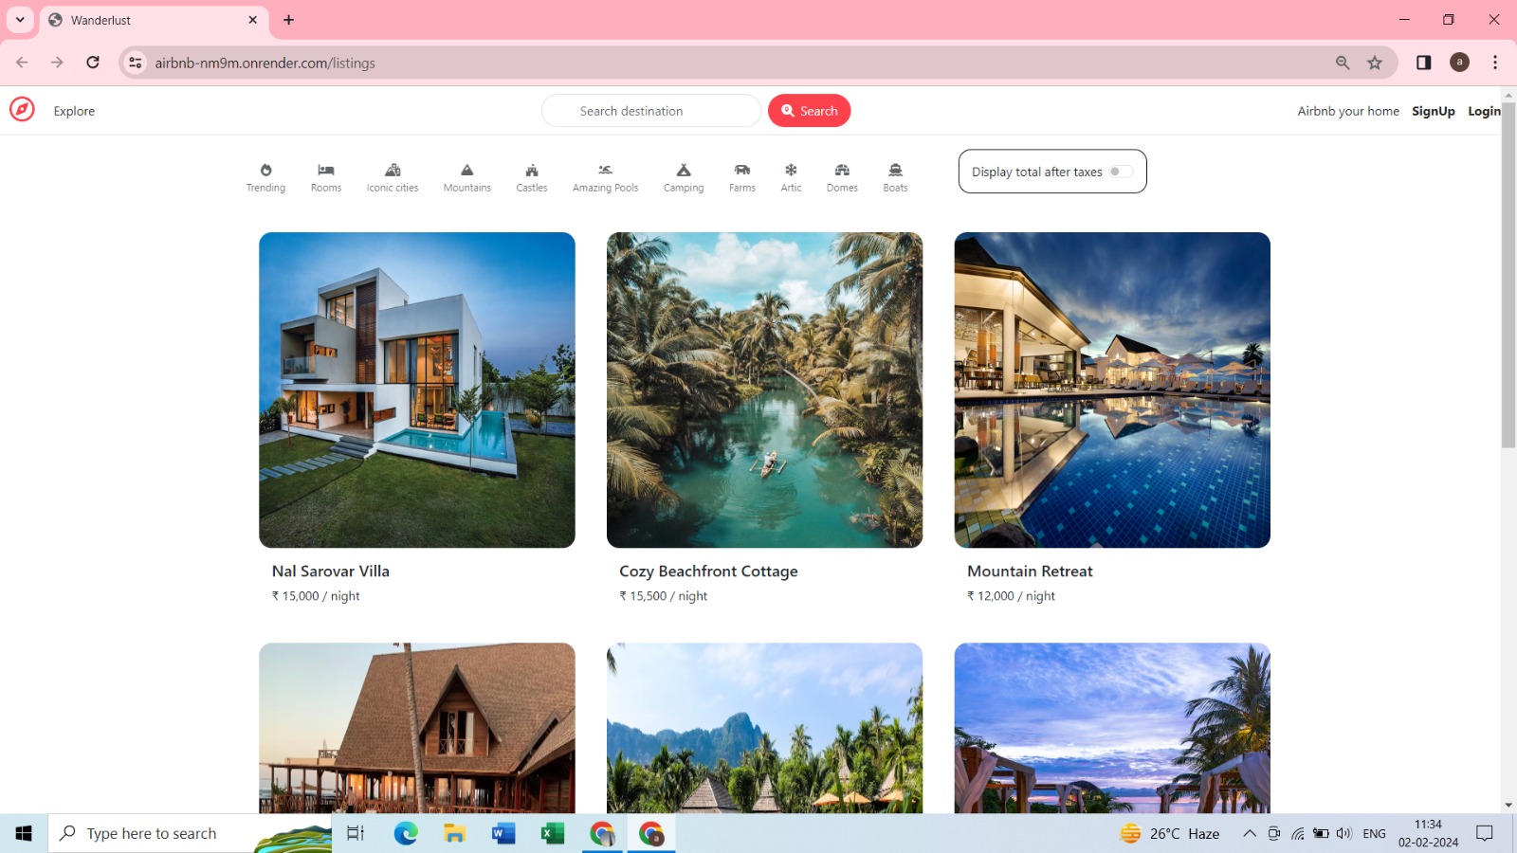
Task: Open the tropical huts and cliffs listing thumbnail
Action: [764, 728]
